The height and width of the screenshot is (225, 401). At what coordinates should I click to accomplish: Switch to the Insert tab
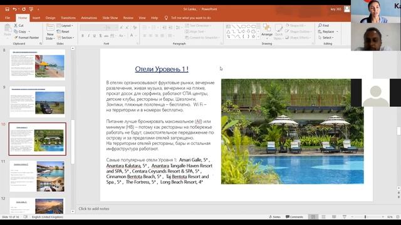coord(36,18)
